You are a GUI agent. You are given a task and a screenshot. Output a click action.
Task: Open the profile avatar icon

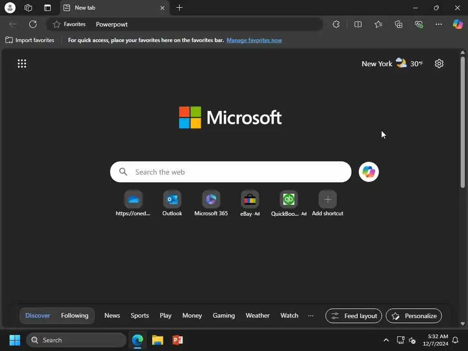10,8
